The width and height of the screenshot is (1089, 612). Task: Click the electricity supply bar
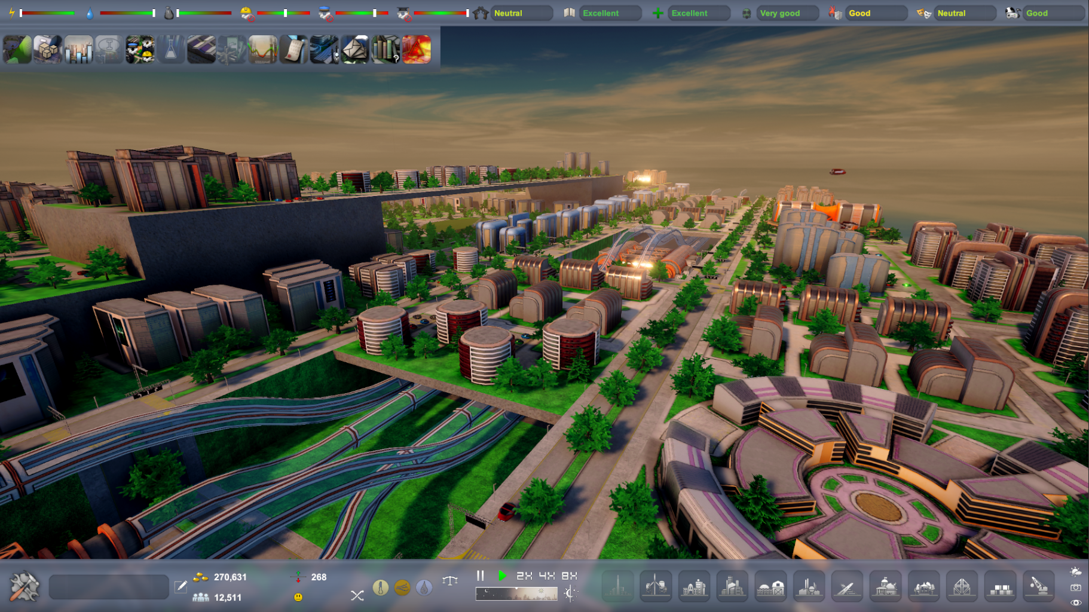click(x=48, y=13)
